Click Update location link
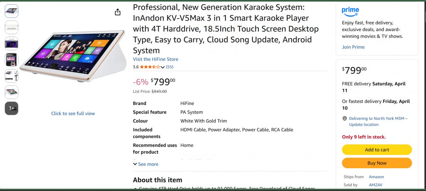 coord(364,125)
